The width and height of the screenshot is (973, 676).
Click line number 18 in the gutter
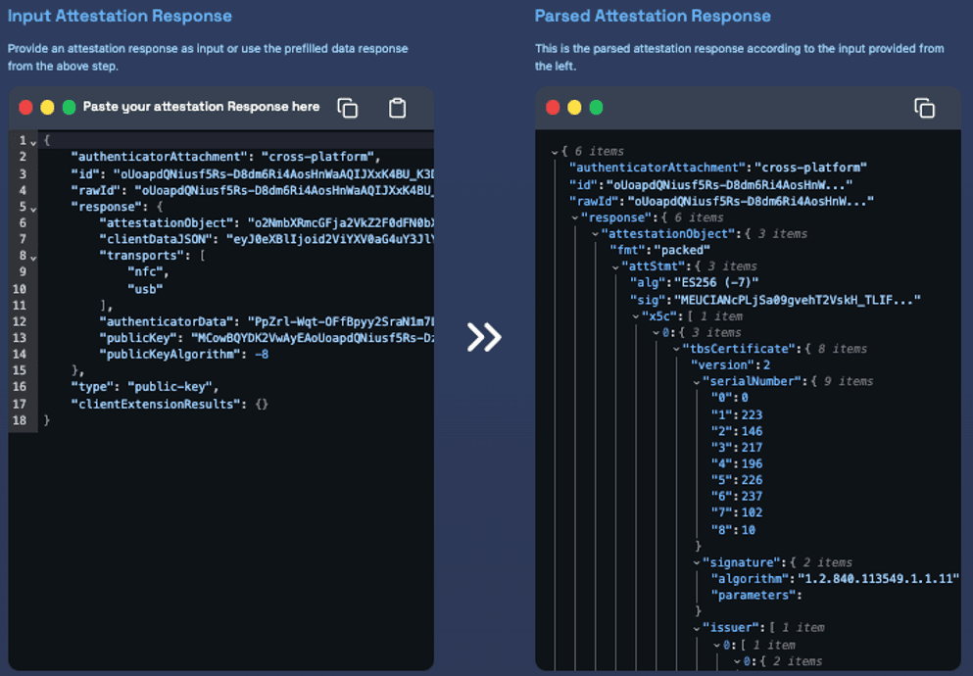(20, 420)
